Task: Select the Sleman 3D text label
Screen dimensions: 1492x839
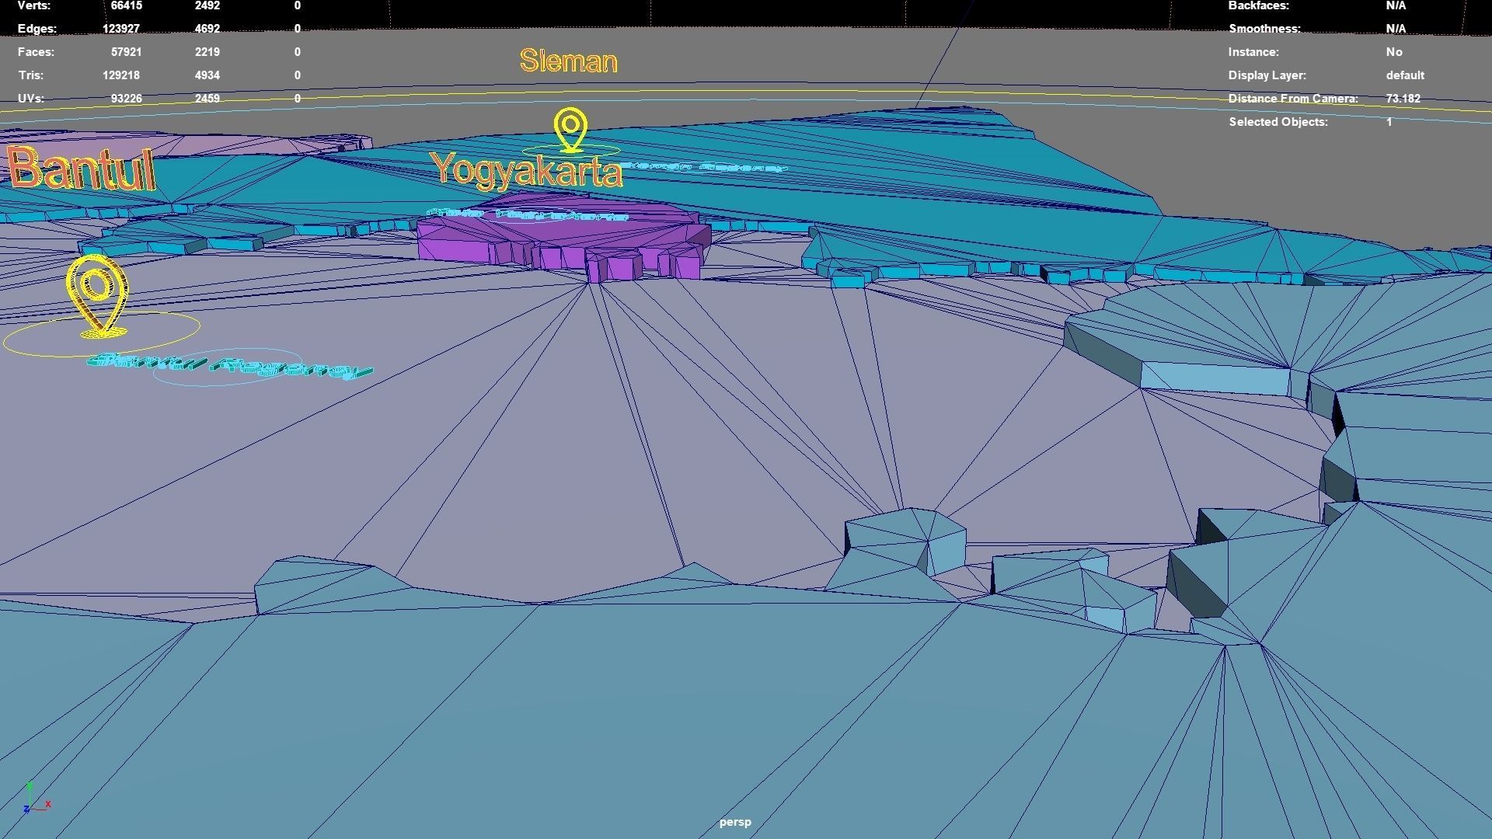Action: [x=569, y=61]
